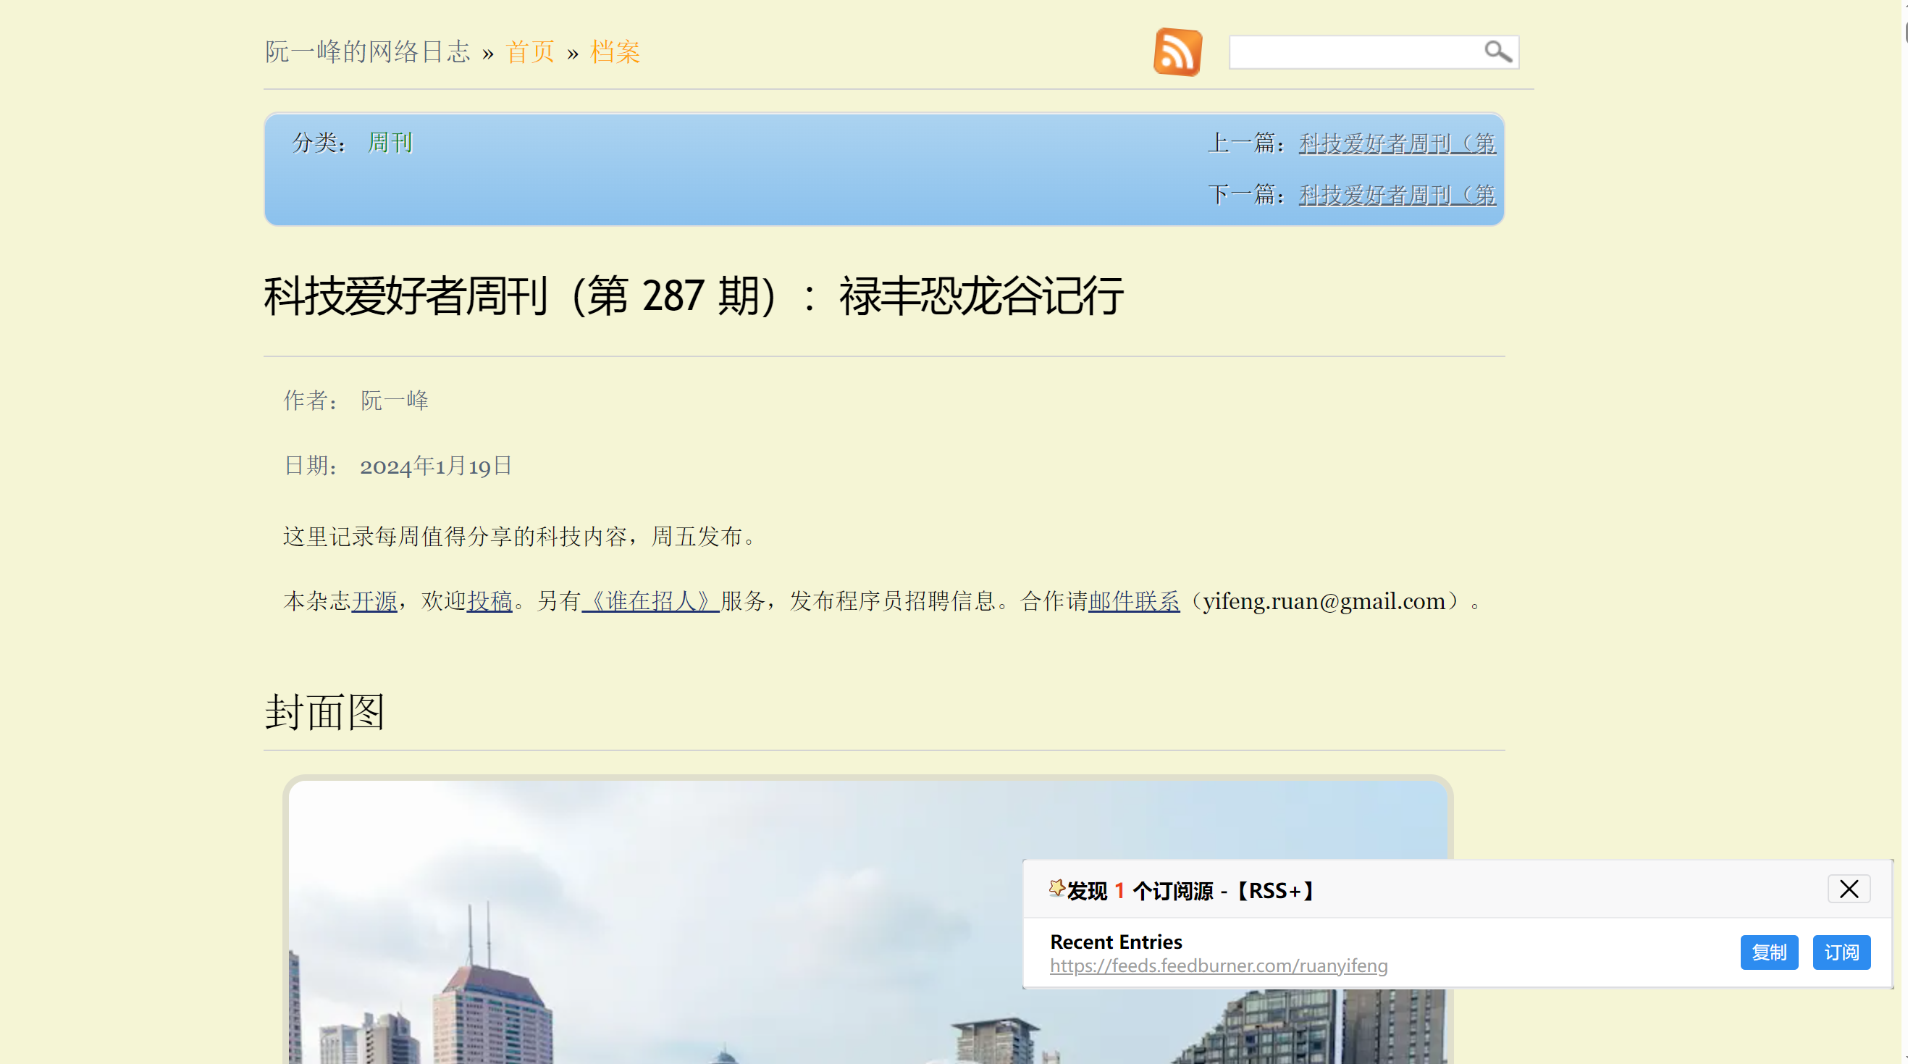Open the 《谁在招人》 job board link
The width and height of the screenshot is (1908, 1064).
click(650, 602)
